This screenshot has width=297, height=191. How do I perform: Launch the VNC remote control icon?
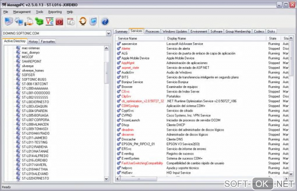[x=49, y=22]
